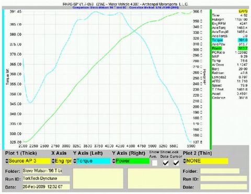Click the cyan-highlighted Torque row in data panel
This screenshot has width=251, height=194.
[x=230, y=40]
